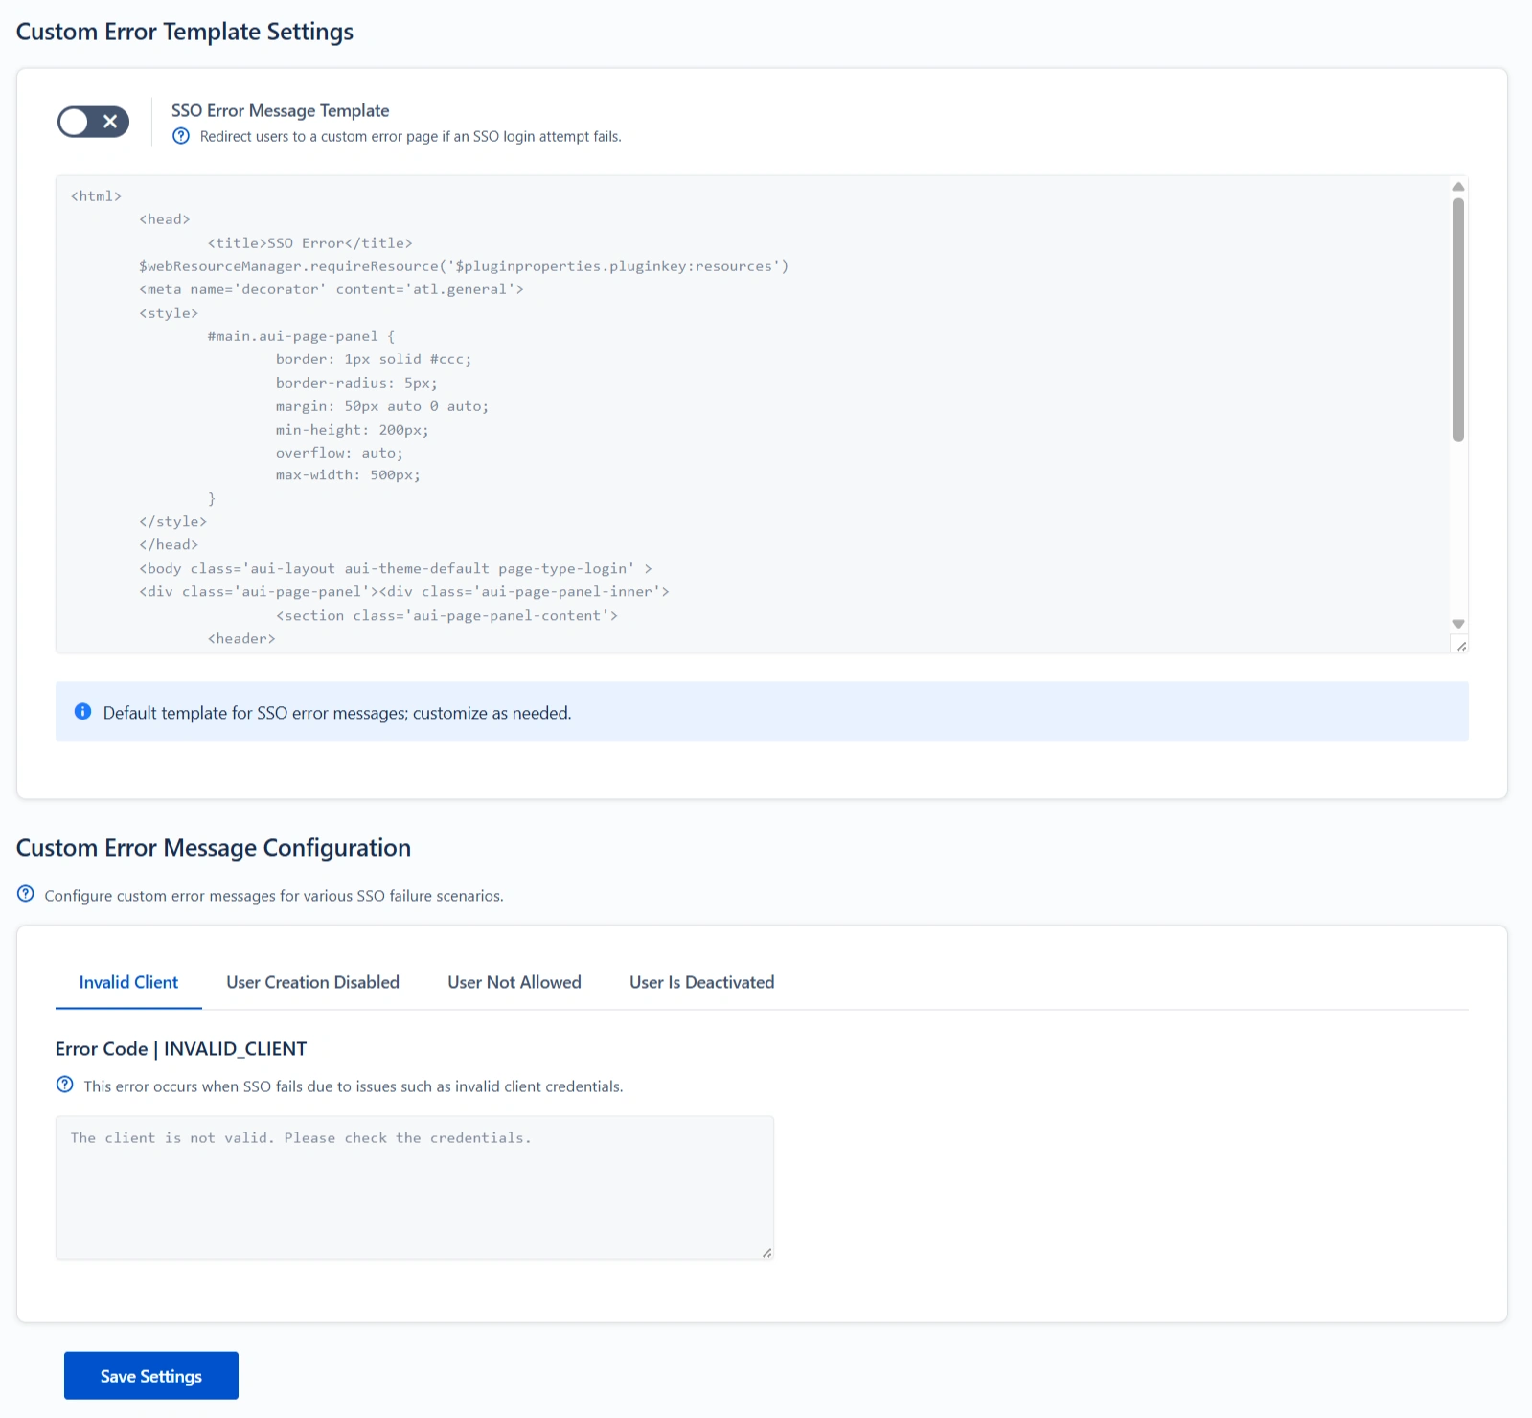Viewport: 1532px width, 1418px height.
Task: Click the 'Error Code | INVALID_CLIENT' heading
Action: [x=181, y=1048]
